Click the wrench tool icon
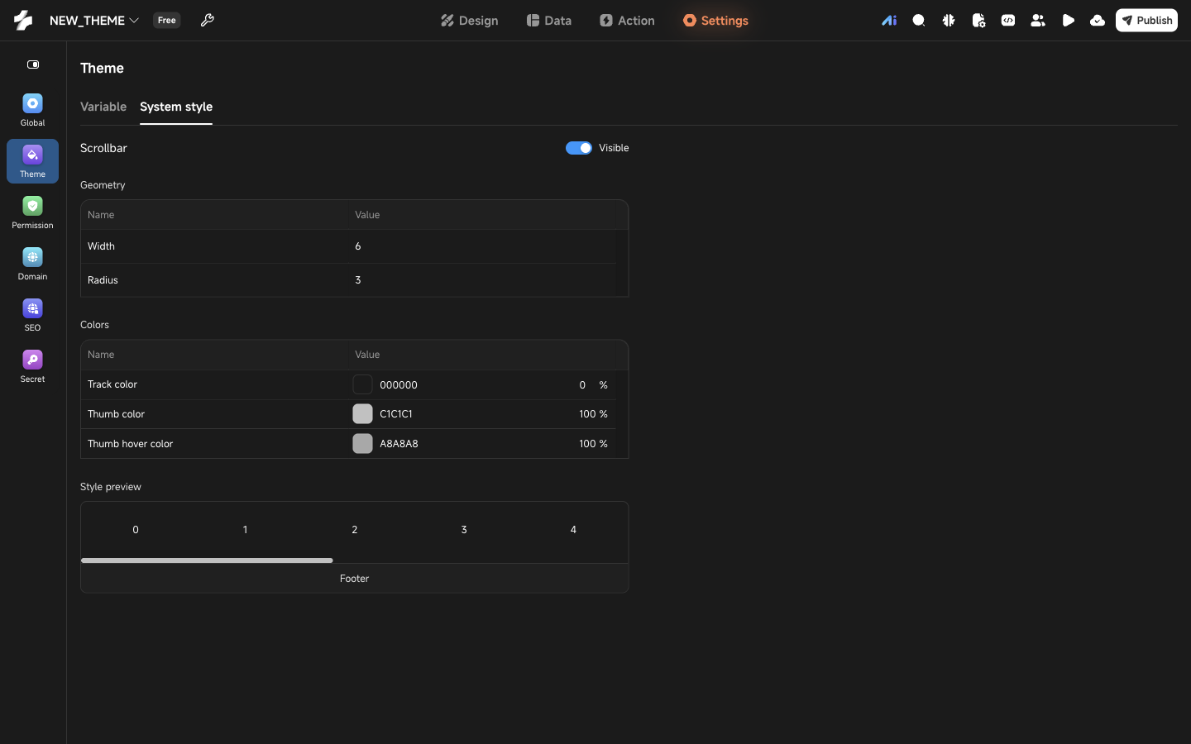Screen dimensions: 1191x744 tap(208, 21)
